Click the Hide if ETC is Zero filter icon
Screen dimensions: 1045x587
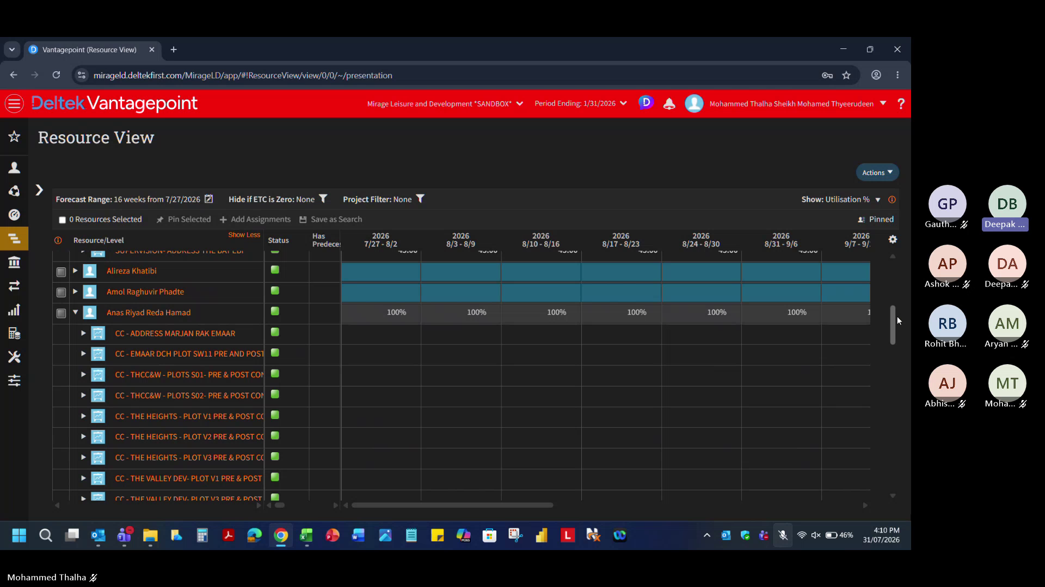(323, 199)
